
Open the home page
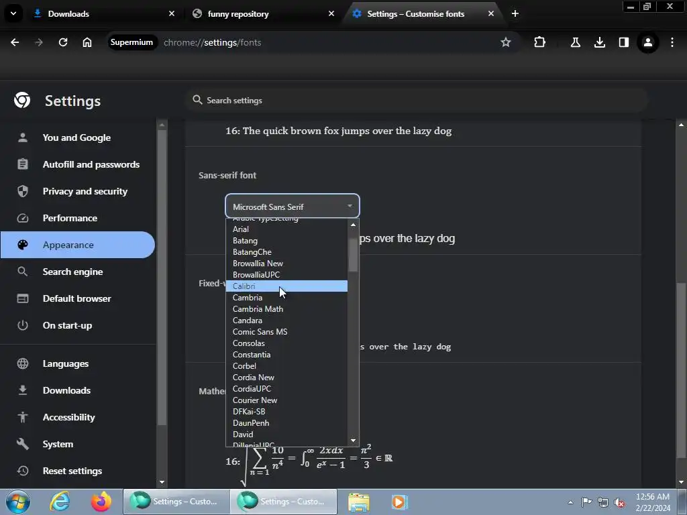click(x=87, y=42)
